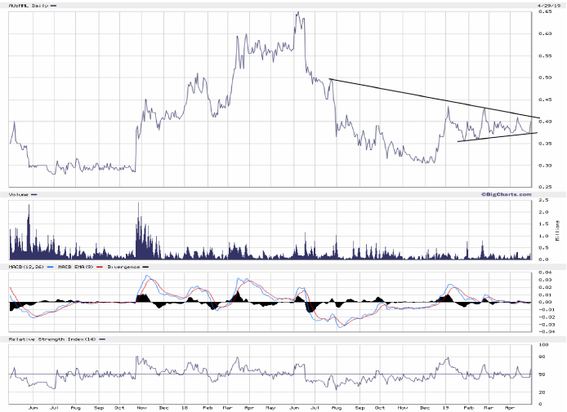Click the black Divergence legend swatch

pos(146,266)
